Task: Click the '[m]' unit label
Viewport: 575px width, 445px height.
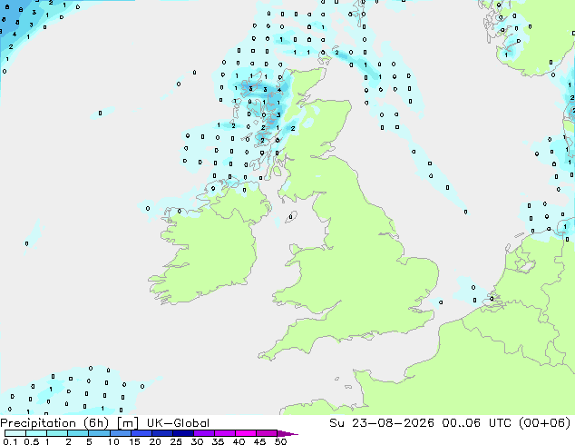Action: click(x=127, y=423)
